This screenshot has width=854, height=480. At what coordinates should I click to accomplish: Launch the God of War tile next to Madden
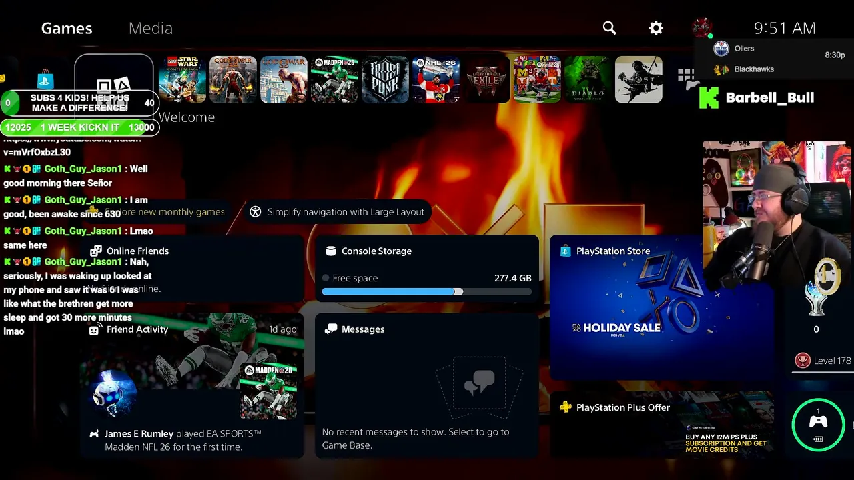point(284,79)
